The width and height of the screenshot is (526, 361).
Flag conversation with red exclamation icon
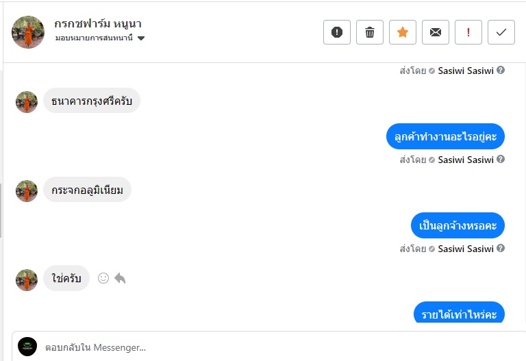pos(468,32)
